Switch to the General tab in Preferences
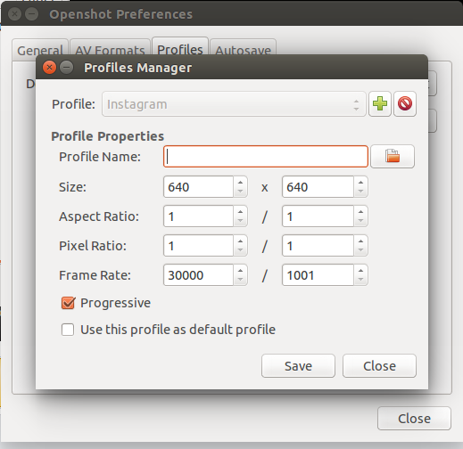463x449 pixels. pos(40,50)
